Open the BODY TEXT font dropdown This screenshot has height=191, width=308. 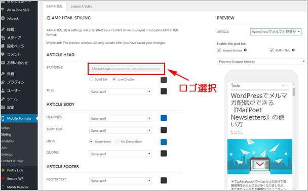tap(121, 130)
